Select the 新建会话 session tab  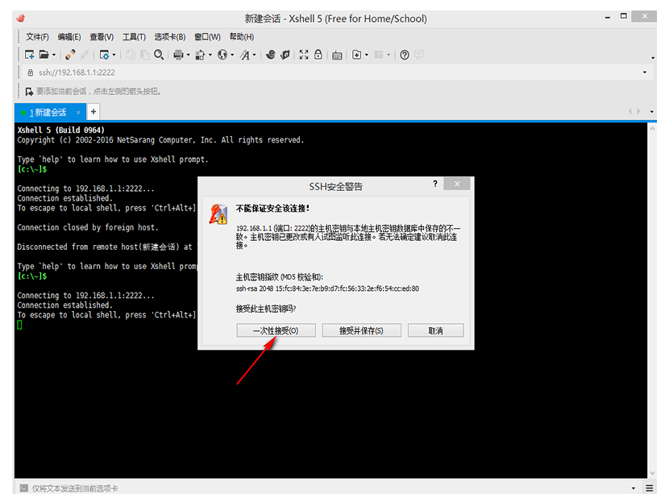pyautogui.click(x=48, y=112)
